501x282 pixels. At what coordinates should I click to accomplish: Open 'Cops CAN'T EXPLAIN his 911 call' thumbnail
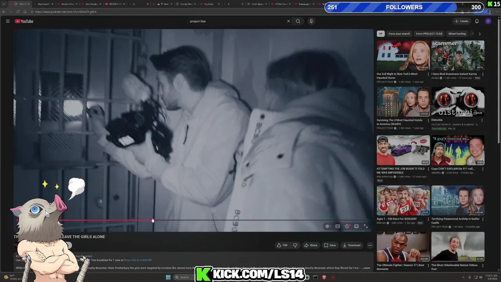point(458,150)
